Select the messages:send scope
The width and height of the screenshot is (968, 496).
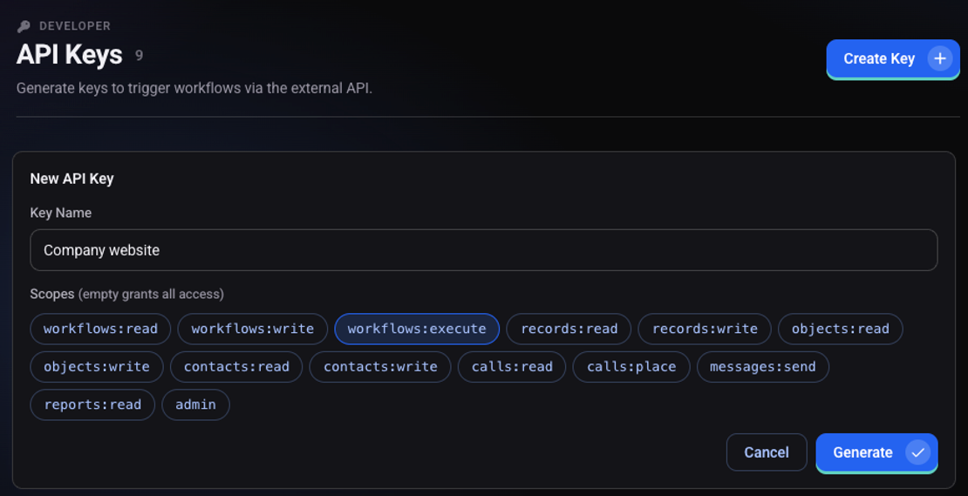point(762,366)
